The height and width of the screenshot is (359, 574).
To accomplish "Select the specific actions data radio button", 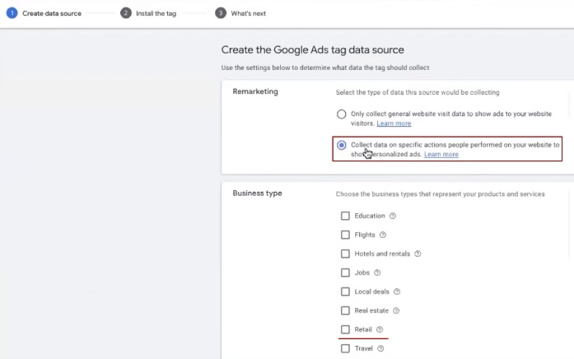I will [342, 145].
